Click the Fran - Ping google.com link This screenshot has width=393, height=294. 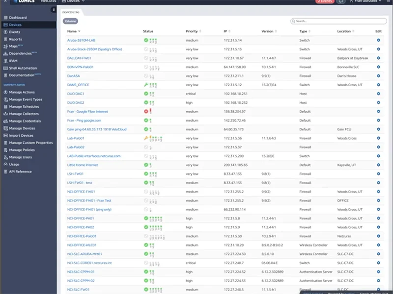tap(84, 121)
